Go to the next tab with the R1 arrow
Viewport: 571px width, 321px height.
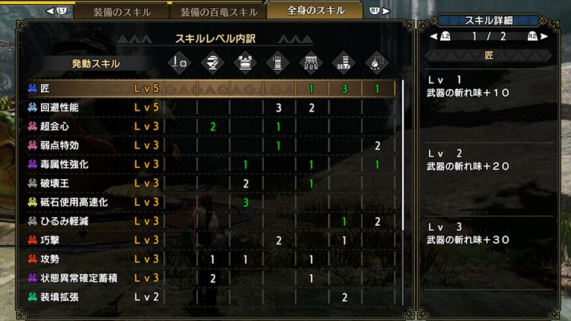(x=380, y=11)
